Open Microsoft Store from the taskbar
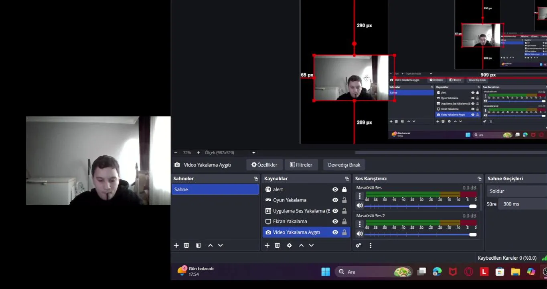 click(x=500, y=272)
